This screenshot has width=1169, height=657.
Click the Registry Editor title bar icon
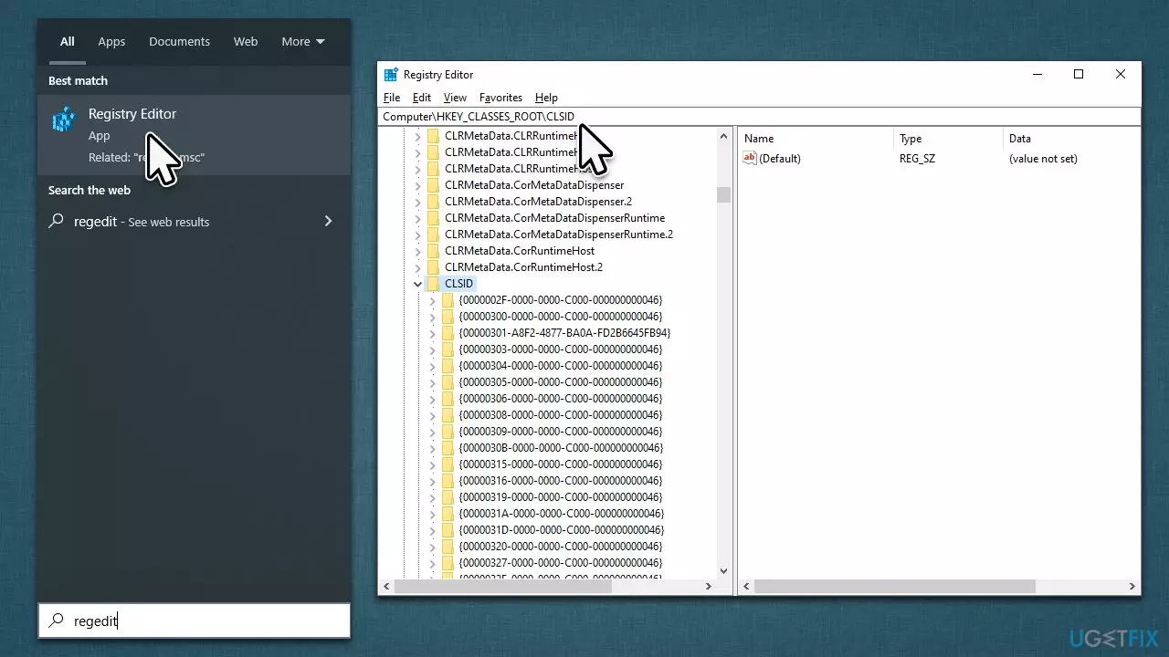pyautogui.click(x=391, y=75)
